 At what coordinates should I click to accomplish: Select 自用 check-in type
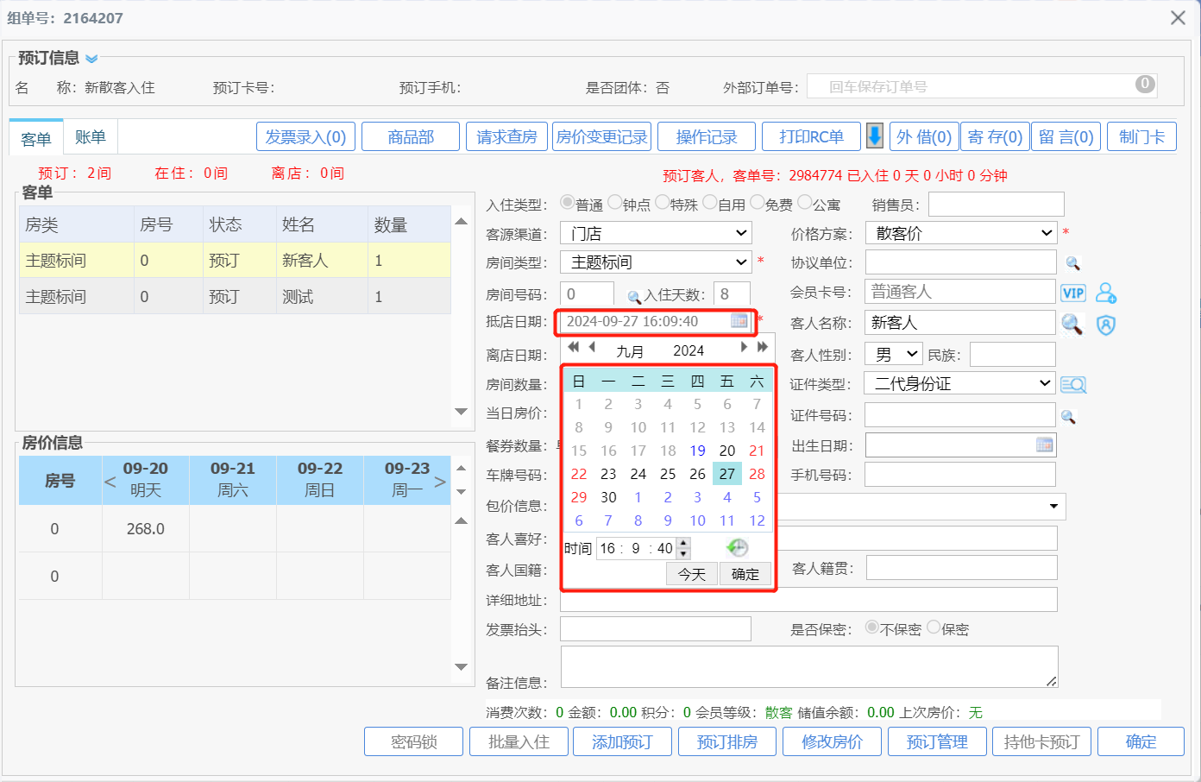pyautogui.click(x=709, y=202)
